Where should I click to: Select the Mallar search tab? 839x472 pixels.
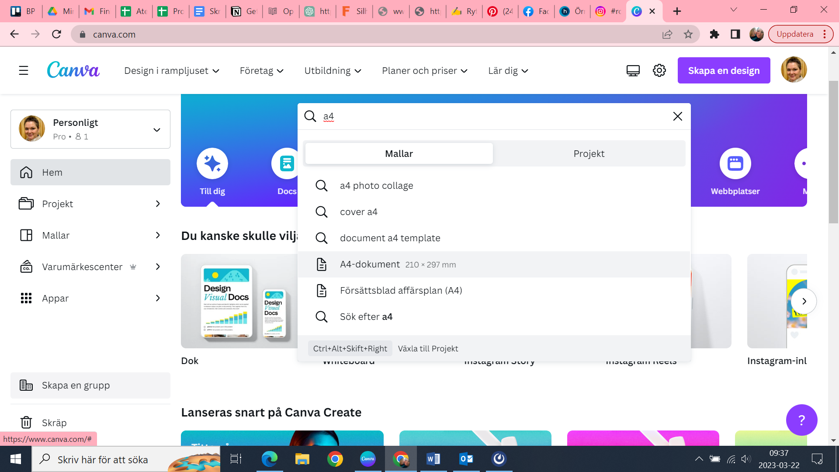pos(399,153)
